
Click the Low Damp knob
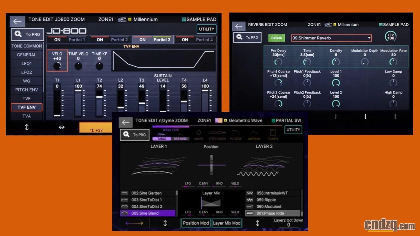393,82
